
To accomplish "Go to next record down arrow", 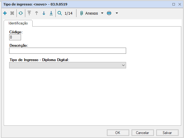I will (x=44, y=13).
